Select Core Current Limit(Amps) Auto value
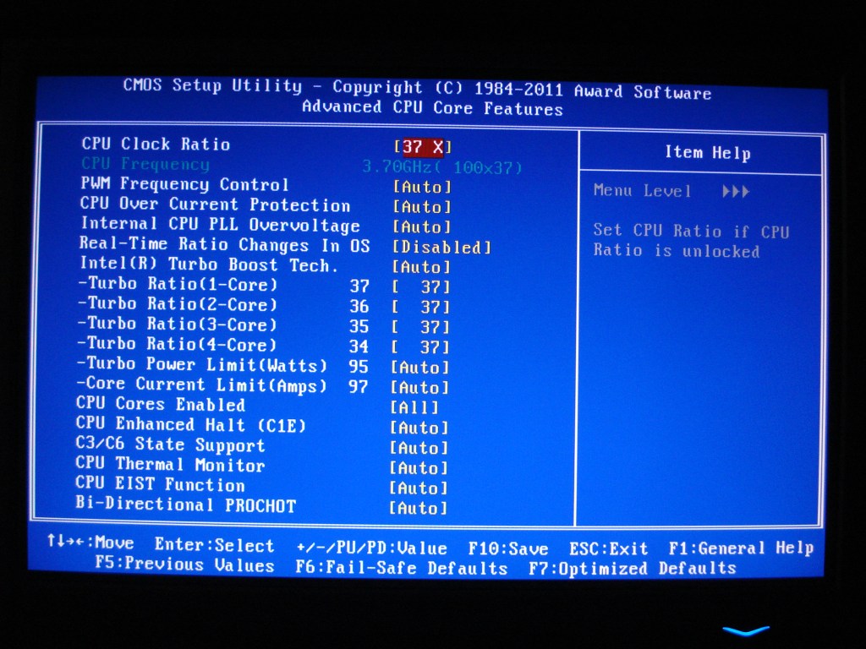 point(419,388)
